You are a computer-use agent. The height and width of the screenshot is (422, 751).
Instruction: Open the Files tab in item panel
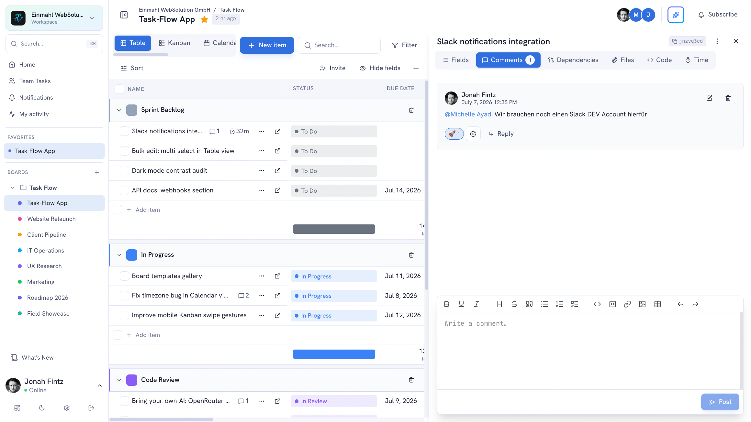point(622,60)
